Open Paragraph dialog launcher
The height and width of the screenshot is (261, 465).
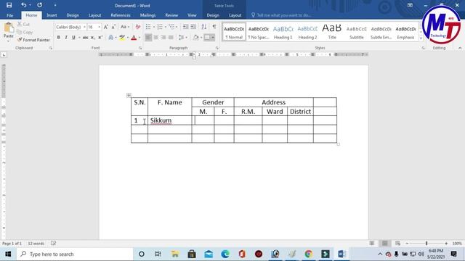pyautogui.click(x=217, y=48)
